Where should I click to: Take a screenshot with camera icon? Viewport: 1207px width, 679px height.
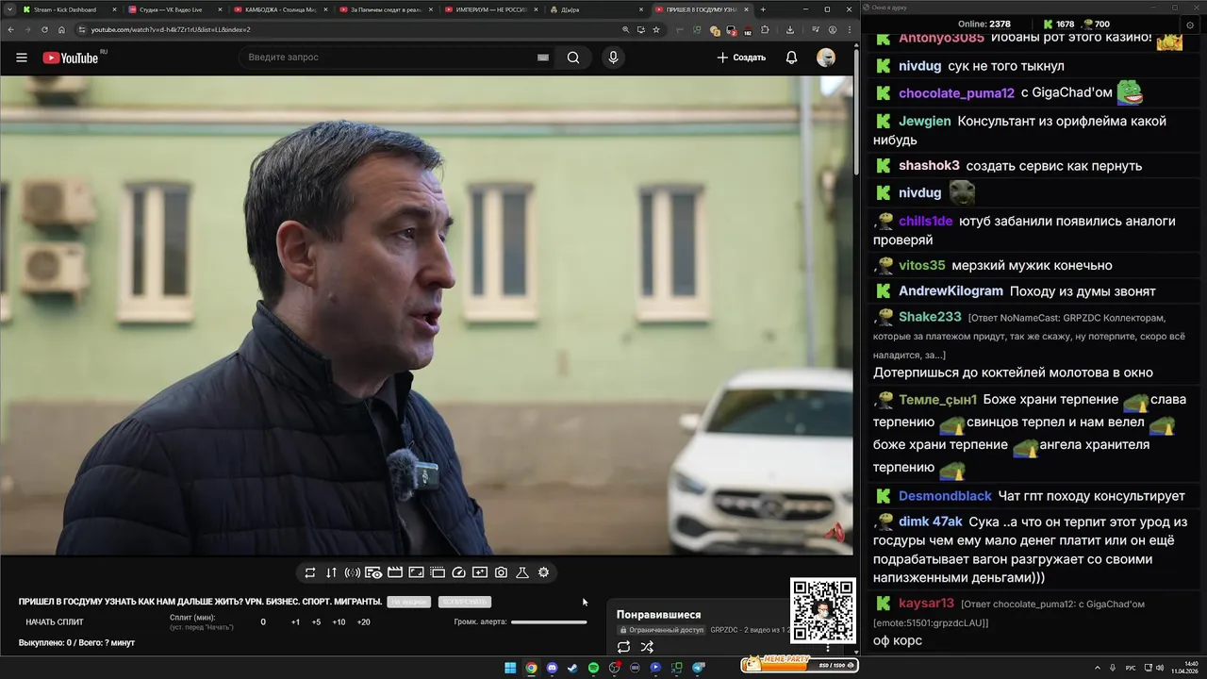click(501, 572)
